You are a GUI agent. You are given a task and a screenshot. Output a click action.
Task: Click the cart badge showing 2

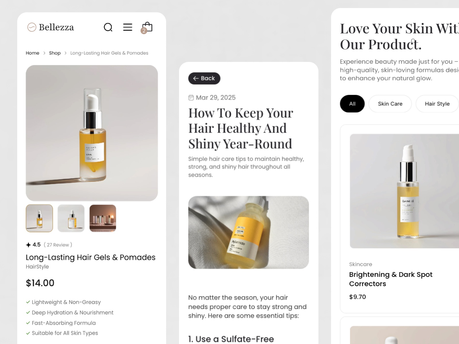coord(144,31)
